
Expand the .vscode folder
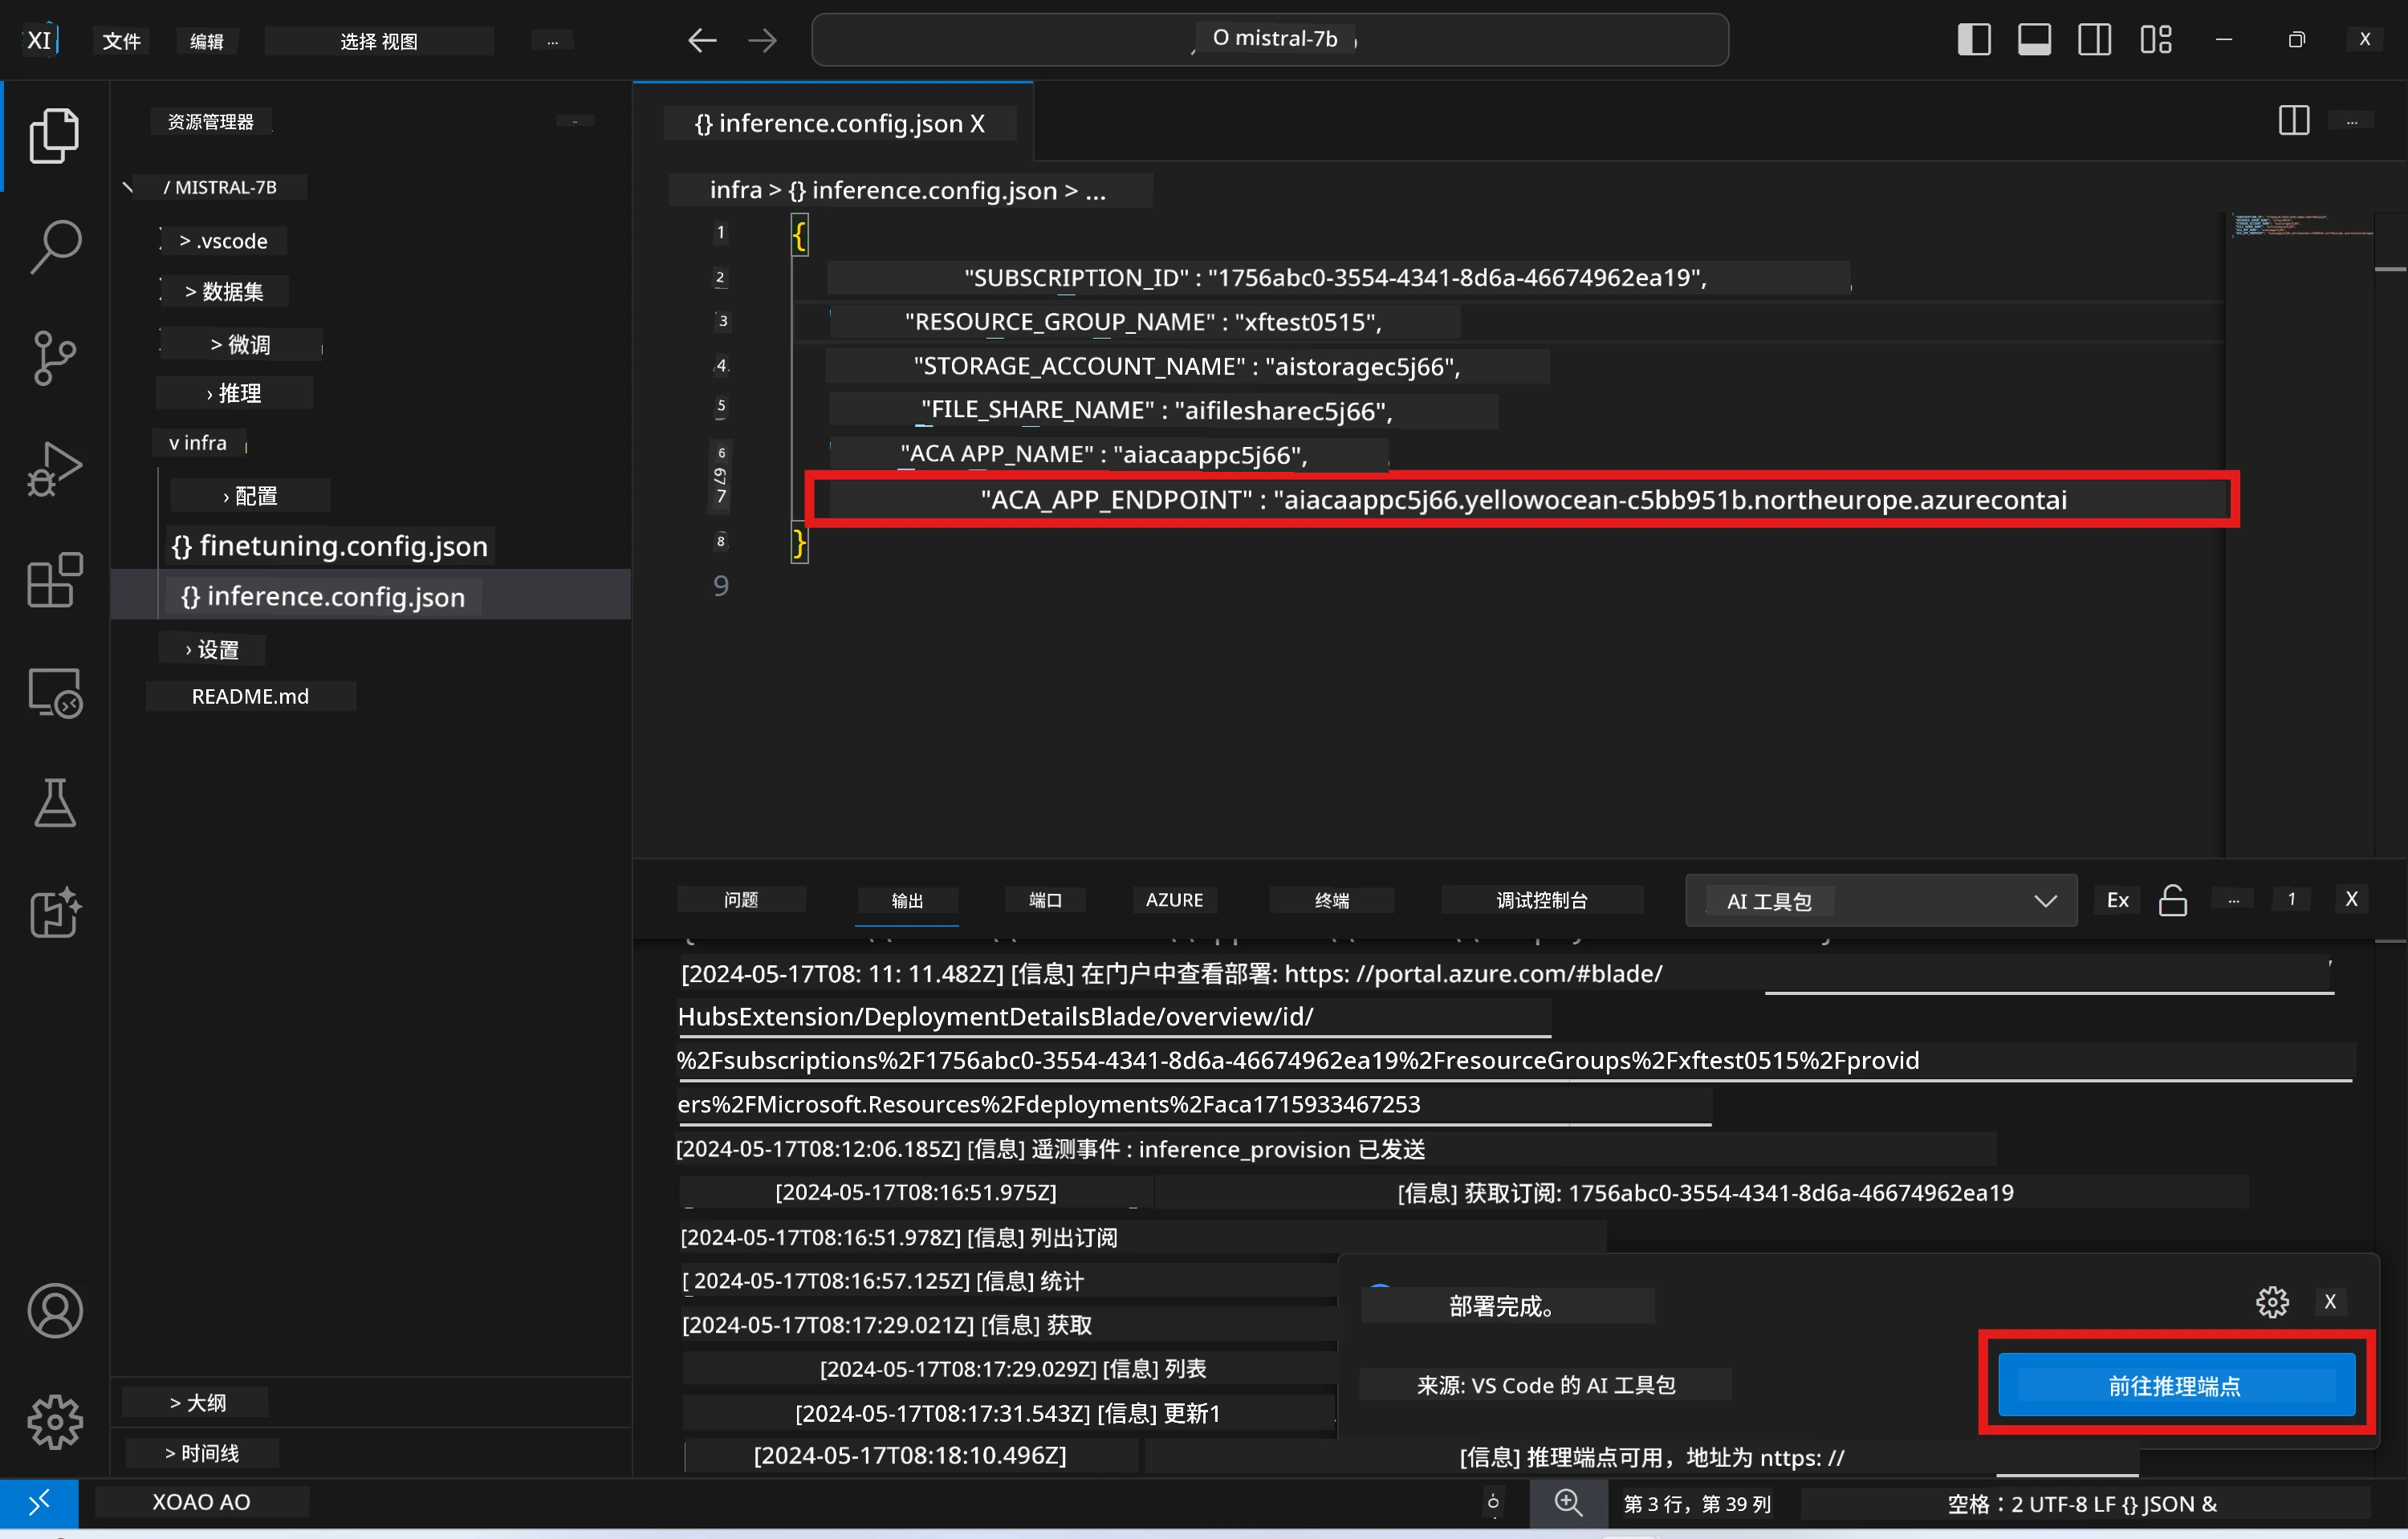click(223, 241)
